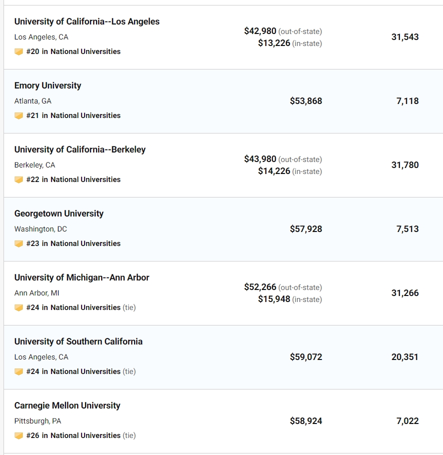Click the badge icon beside #21 ranking
Image resolution: width=443 pixels, height=455 pixels.
coord(19,116)
